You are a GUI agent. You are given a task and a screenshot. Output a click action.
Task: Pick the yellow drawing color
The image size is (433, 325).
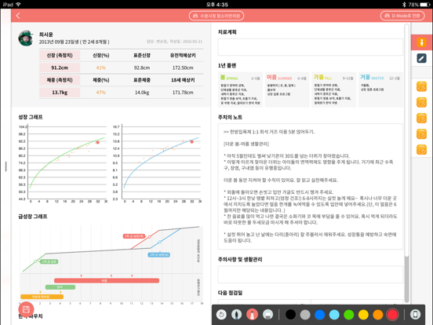pos(363,315)
